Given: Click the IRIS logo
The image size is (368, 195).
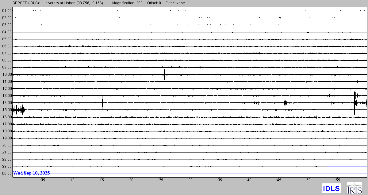Looking at the screenshot, I should pyautogui.click(x=354, y=188).
